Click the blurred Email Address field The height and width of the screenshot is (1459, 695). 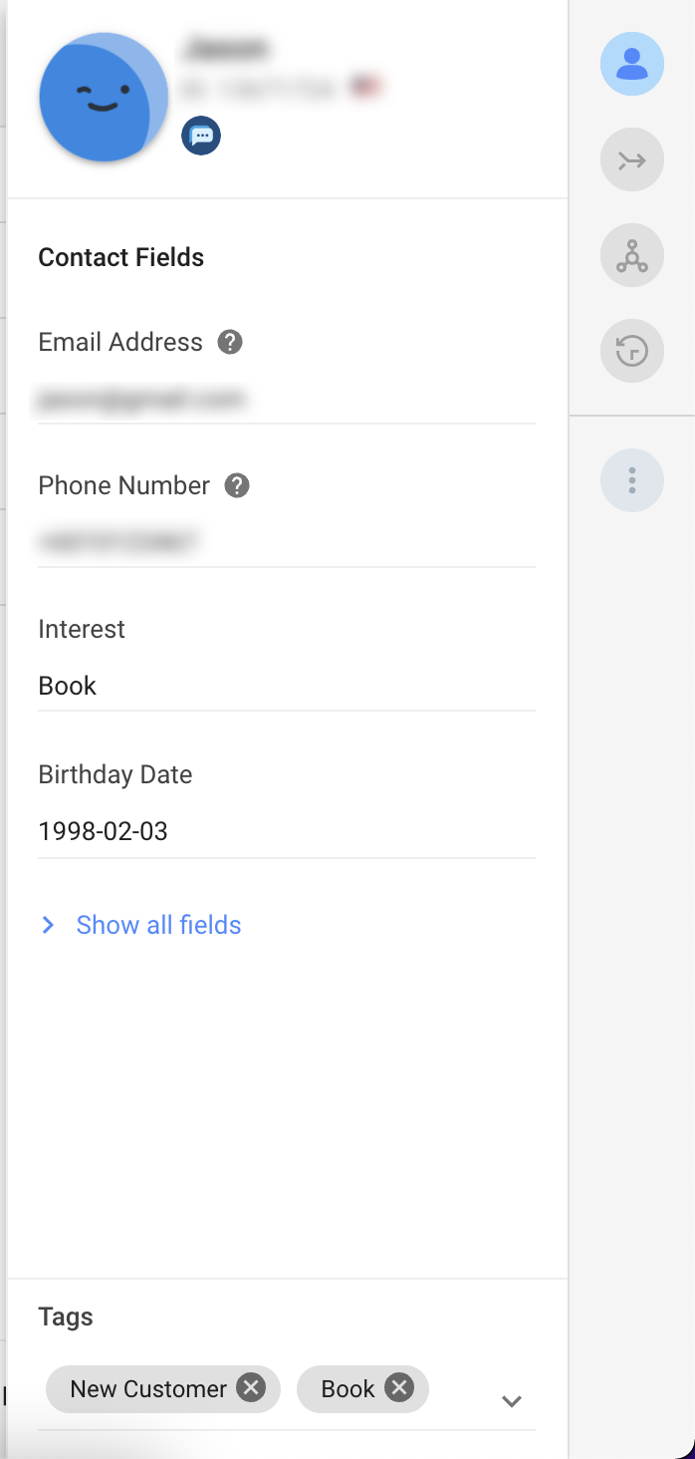click(286, 401)
